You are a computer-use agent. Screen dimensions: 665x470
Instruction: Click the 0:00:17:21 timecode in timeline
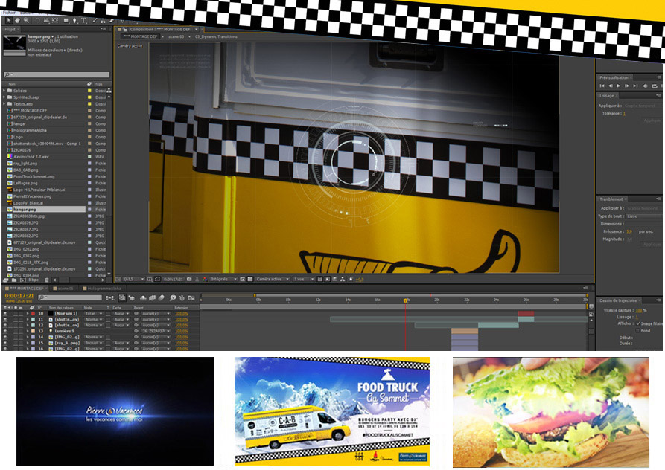coord(19,295)
